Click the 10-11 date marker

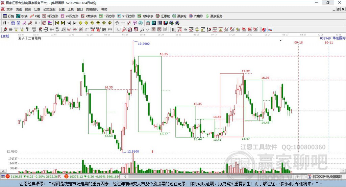329,42
